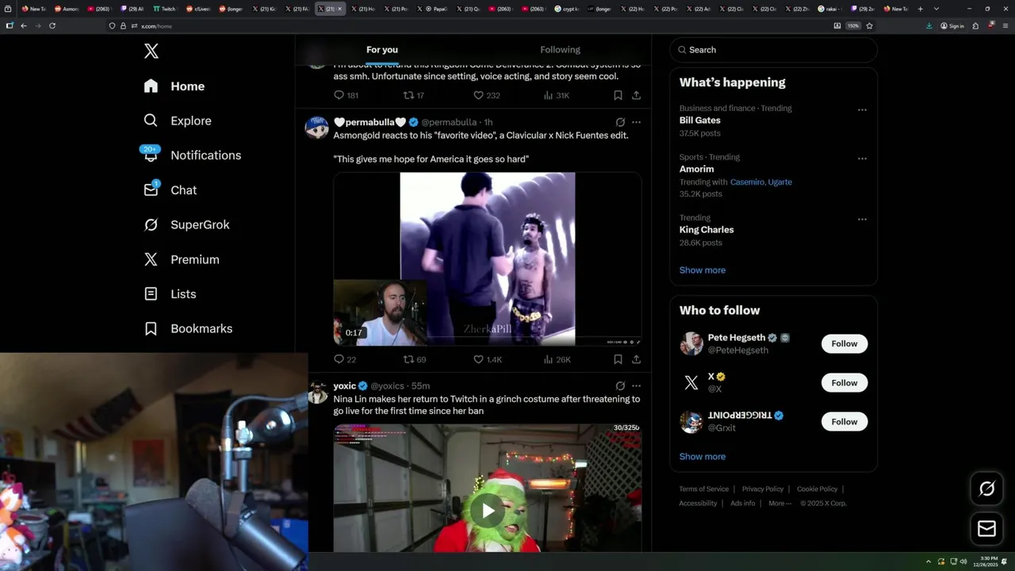The height and width of the screenshot is (571, 1015).
Task: Open more options for King Charles trend
Action: click(862, 219)
